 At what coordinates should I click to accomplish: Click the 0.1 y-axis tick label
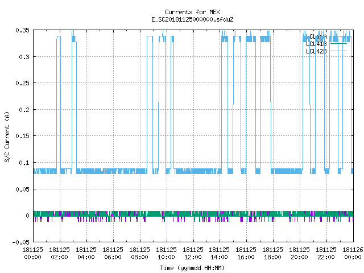pyautogui.click(x=24, y=163)
